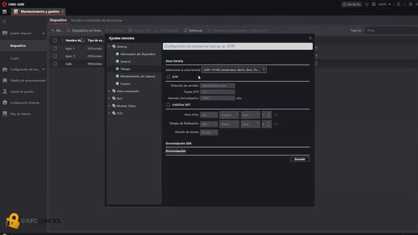Click the Configuración Sistema gear icon
This screenshot has height=235, width=418.
tap(5, 102)
